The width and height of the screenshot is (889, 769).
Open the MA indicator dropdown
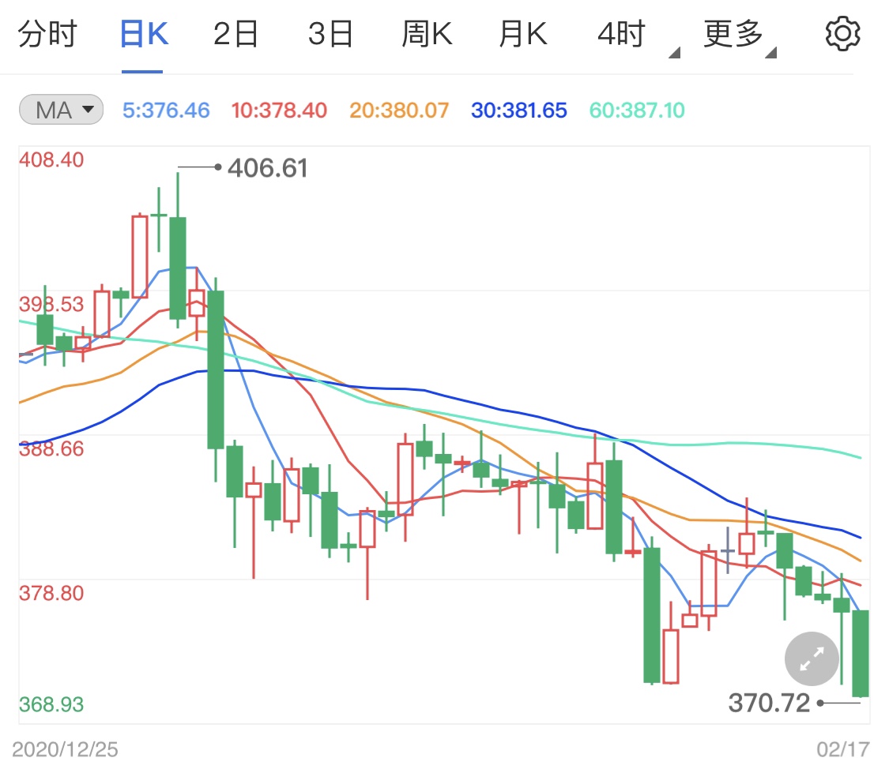[60, 111]
